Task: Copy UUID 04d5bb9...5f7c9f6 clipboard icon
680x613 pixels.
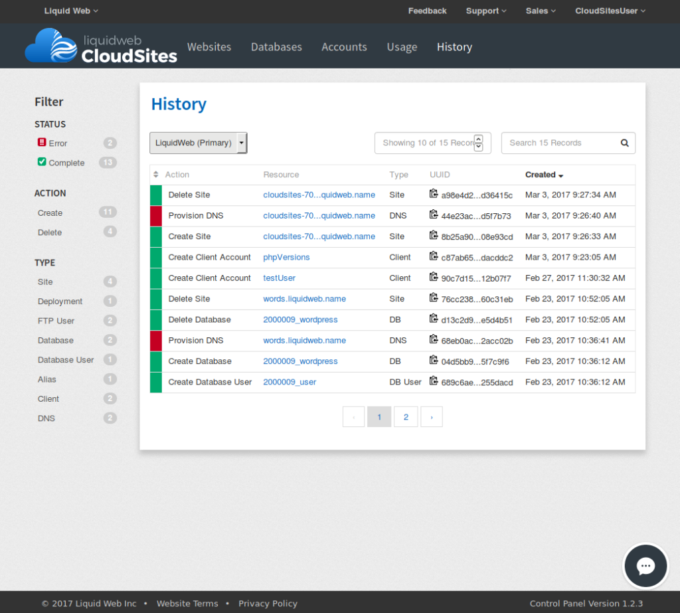Action: (x=433, y=360)
